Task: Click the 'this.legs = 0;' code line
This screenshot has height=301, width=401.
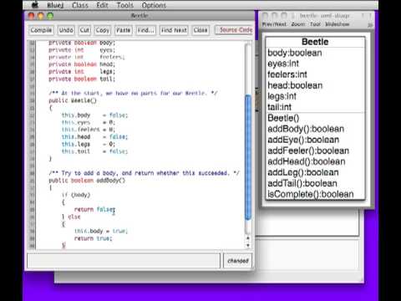Action: point(89,144)
